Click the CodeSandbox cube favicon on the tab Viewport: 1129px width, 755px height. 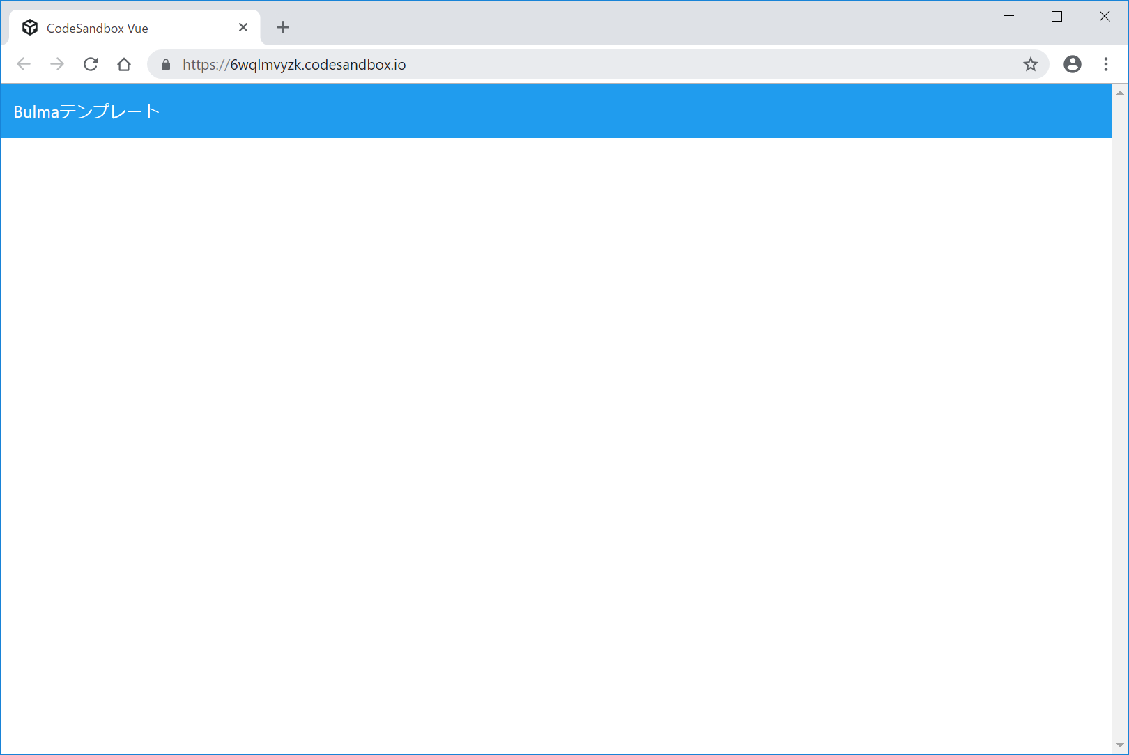(30, 28)
